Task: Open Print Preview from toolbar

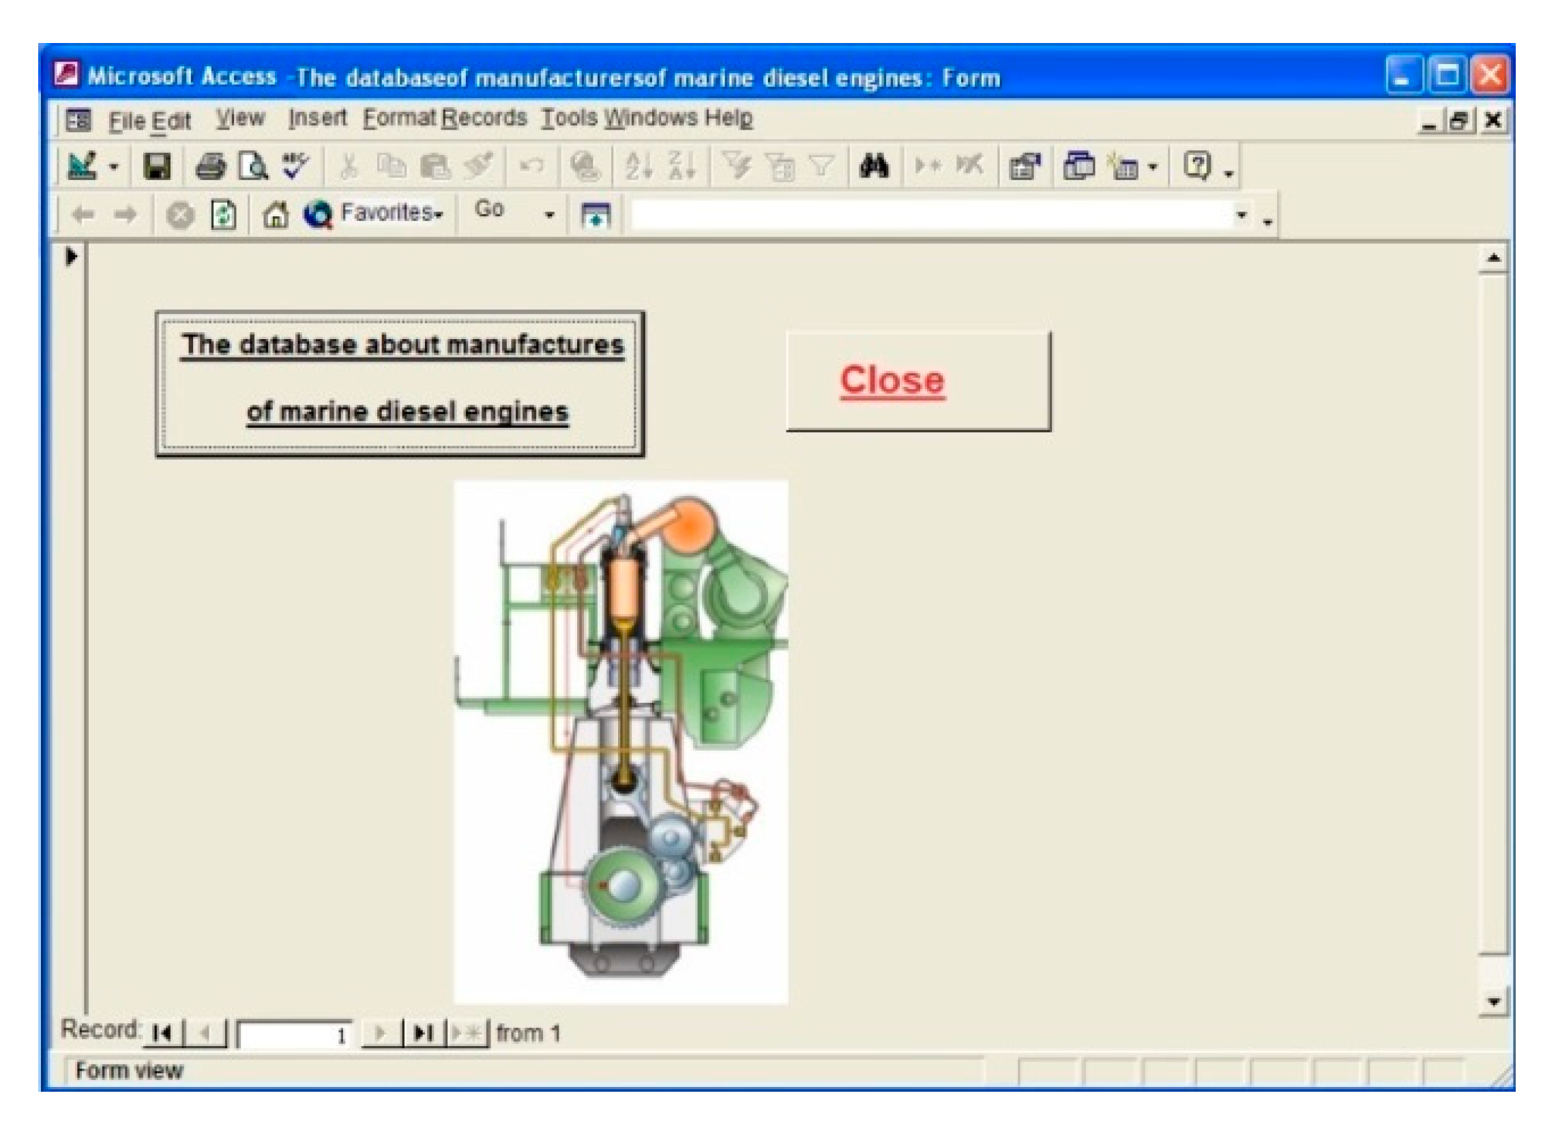Action: point(252,166)
